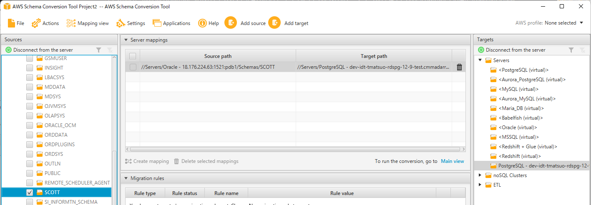Click the Create mapping button
This screenshot has width=591, height=205.
tap(147, 161)
